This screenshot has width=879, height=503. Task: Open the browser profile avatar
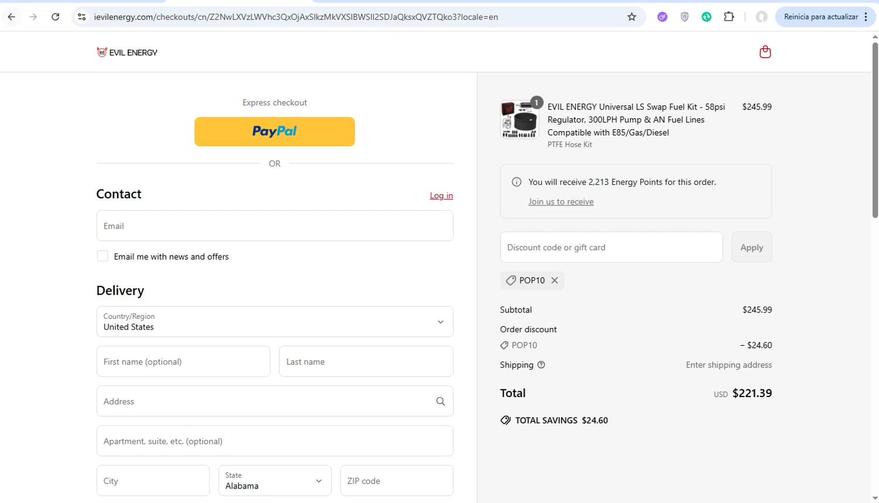point(762,17)
